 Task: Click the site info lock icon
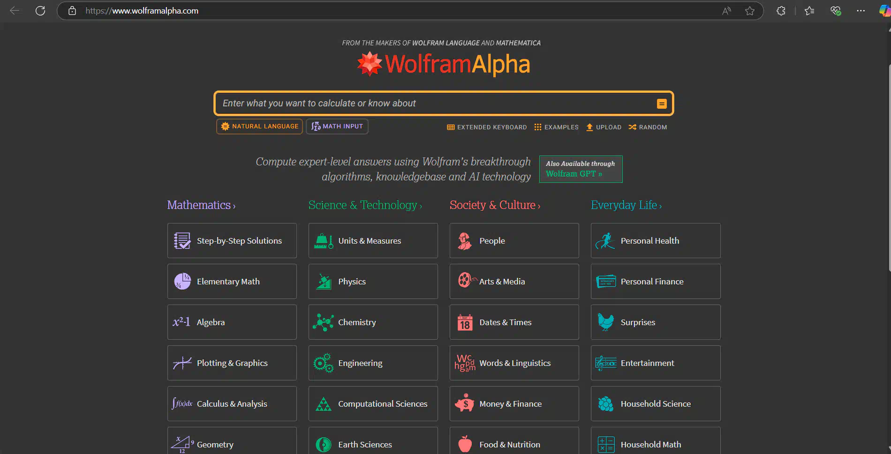coord(72,11)
